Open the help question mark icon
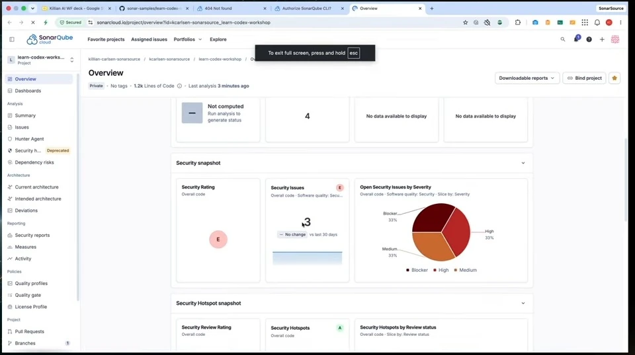The image size is (635, 355). [x=589, y=39]
